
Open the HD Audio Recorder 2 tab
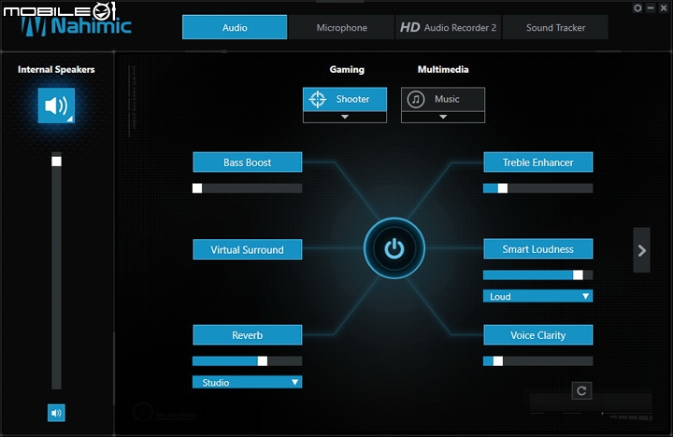(x=448, y=27)
